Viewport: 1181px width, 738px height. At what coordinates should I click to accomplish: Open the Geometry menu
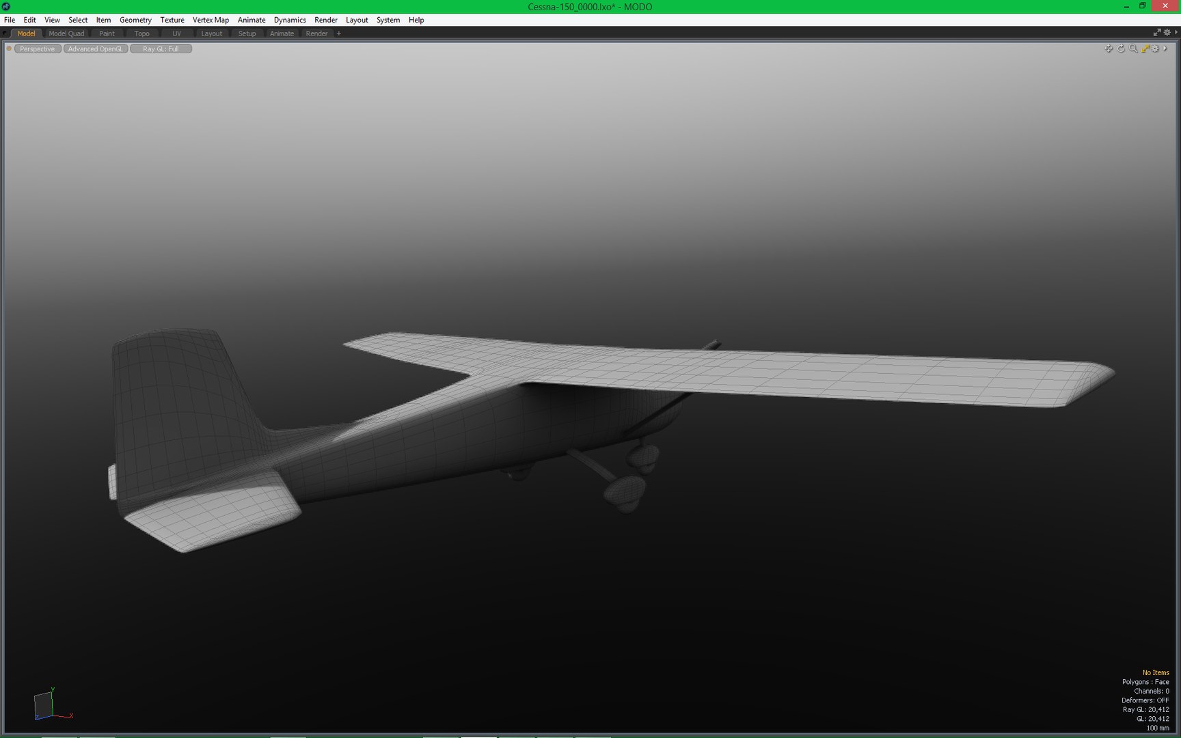[x=135, y=20]
